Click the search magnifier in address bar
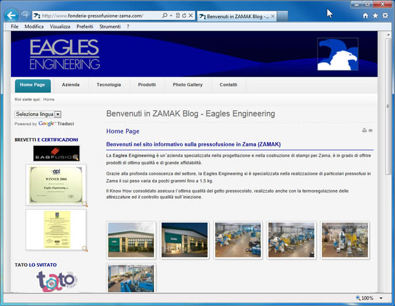 click(x=164, y=16)
